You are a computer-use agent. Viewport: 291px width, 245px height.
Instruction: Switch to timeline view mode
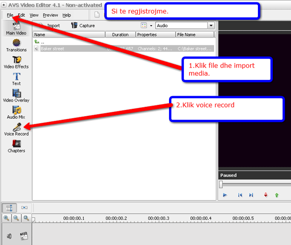click(x=9, y=208)
